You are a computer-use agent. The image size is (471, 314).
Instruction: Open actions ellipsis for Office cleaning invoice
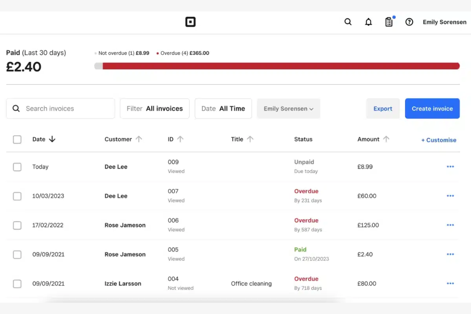450,283
